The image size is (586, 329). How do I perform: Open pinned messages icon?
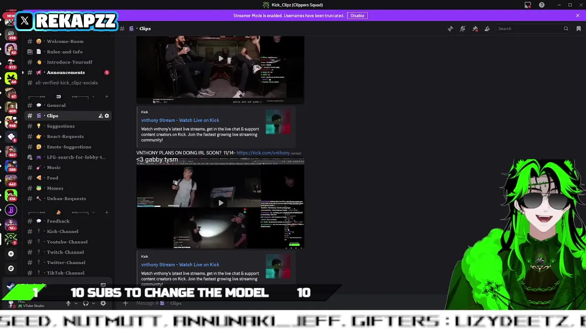tap(475, 29)
